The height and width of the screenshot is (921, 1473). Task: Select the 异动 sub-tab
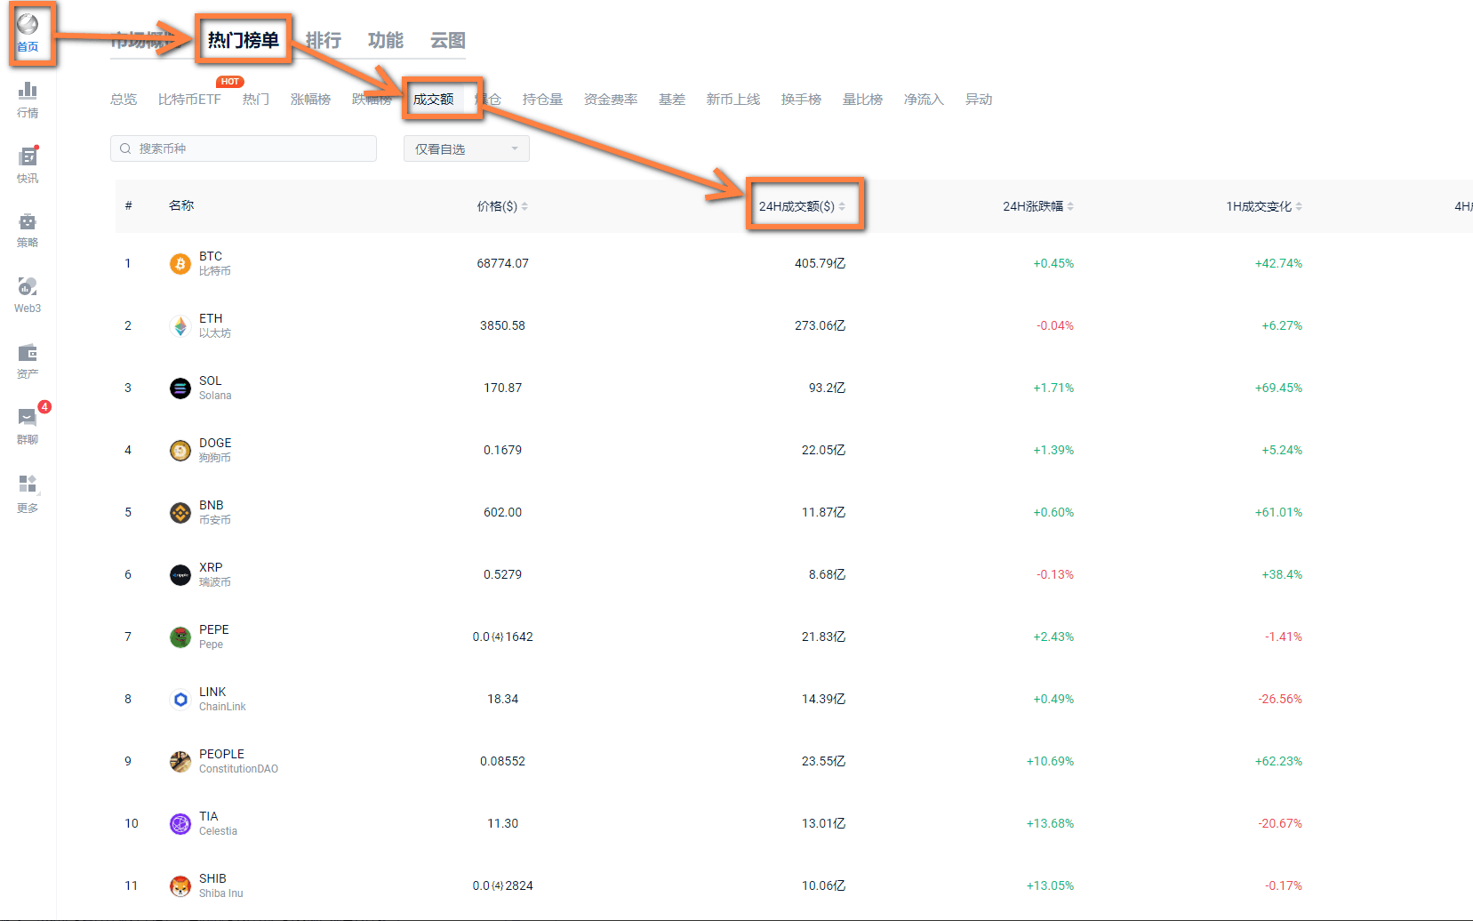(979, 100)
